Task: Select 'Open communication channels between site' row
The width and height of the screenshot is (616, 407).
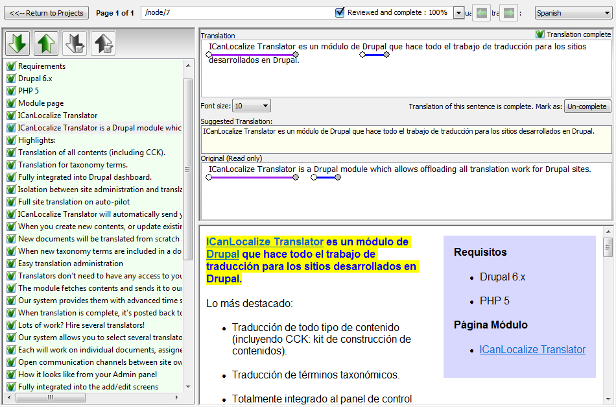Action: pyautogui.click(x=100, y=362)
